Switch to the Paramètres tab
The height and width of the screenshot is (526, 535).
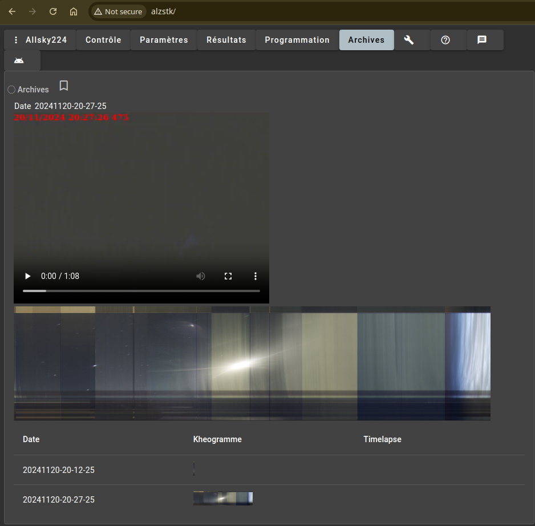pos(164,40)
